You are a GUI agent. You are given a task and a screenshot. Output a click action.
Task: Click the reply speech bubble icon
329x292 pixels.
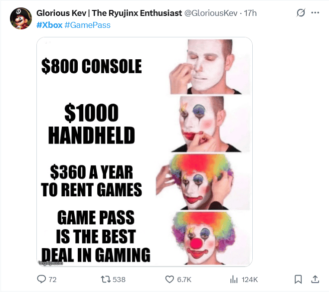pyautogui.click(x=41, y=279)
